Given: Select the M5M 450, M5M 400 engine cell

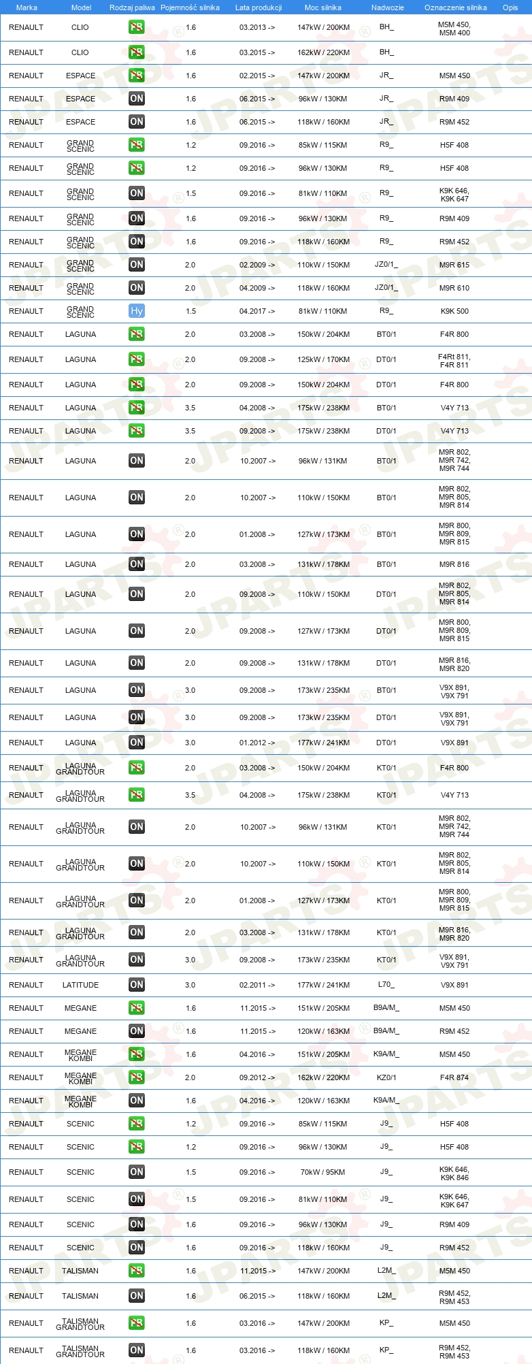Looking at the screenshot, I should [x=454, y=29].
